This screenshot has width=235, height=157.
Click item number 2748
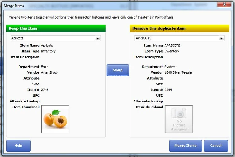click(45, 90)
